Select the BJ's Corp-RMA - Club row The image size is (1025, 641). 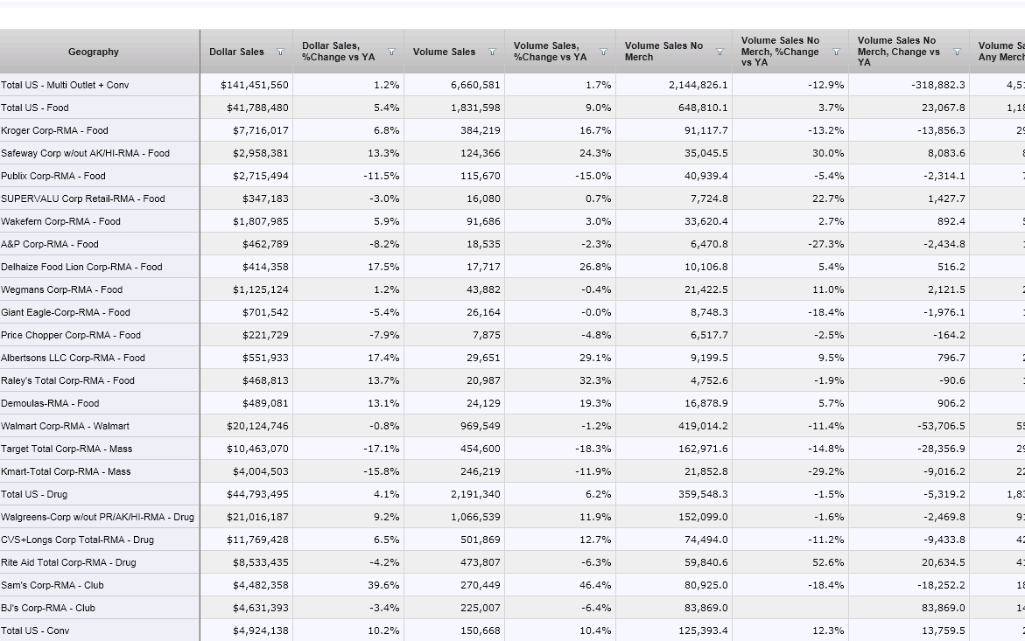tap(48, 608)
